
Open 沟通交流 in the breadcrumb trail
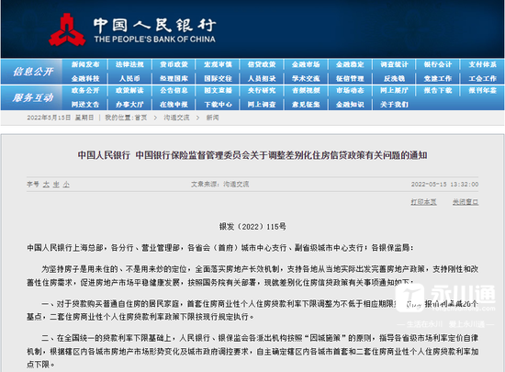(176, 118)
